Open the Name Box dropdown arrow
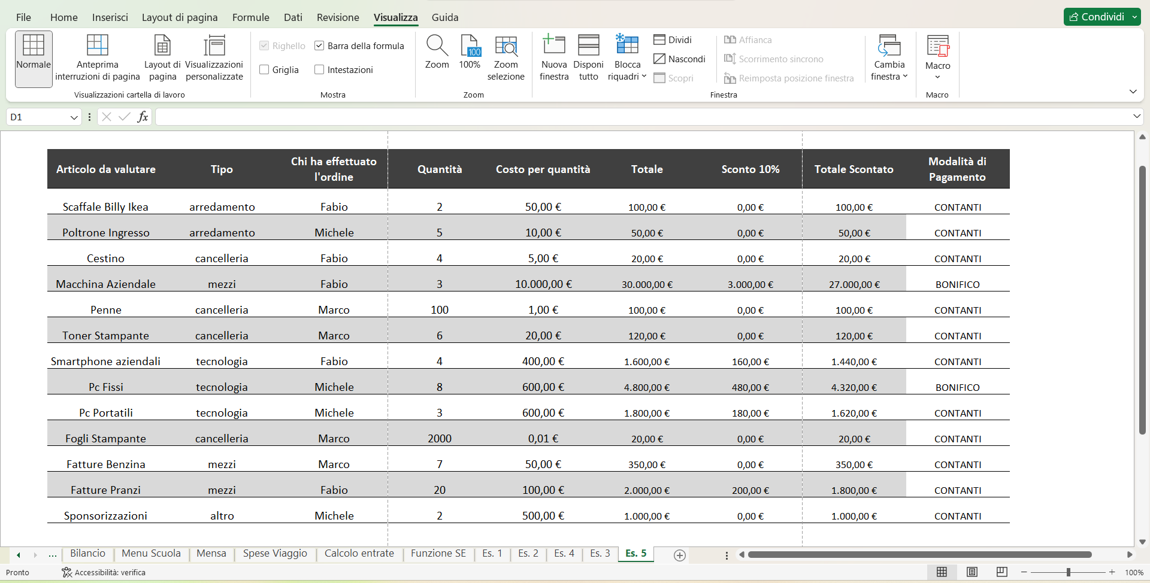1150x583 pixels. (74, 117)
